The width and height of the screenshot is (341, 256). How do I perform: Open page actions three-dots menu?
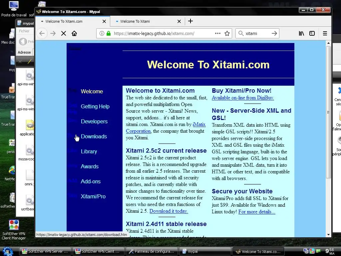tap(218, 33)
